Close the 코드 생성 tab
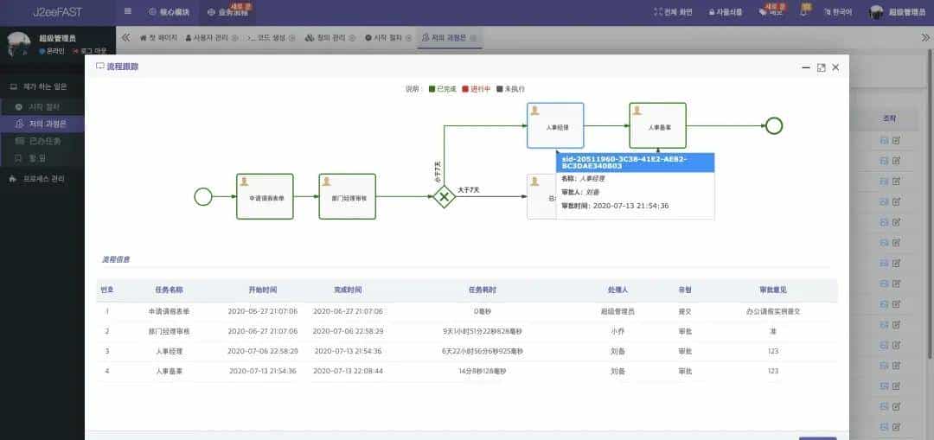This screenshot has width=934, height=440. point(292,37)
